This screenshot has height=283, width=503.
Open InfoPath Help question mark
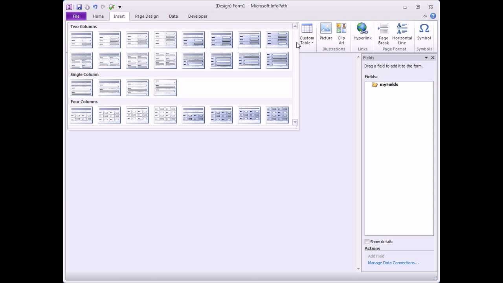pos(433,16)
